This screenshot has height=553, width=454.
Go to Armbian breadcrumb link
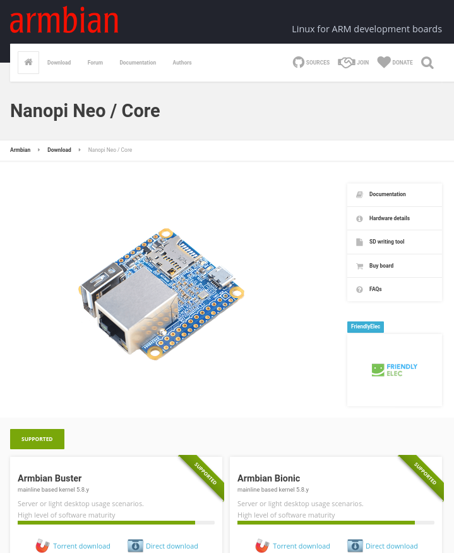20,150
